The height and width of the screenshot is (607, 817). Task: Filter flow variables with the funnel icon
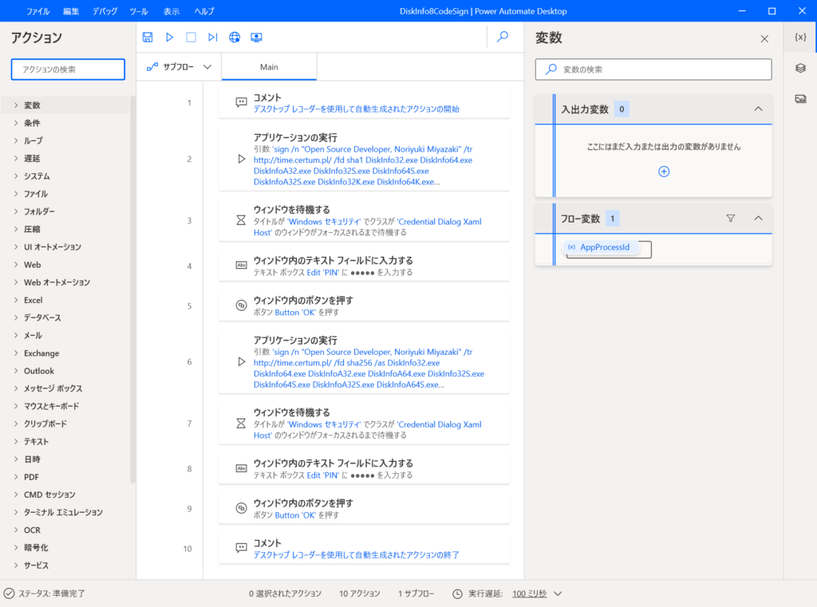click(x=731, y=219)
